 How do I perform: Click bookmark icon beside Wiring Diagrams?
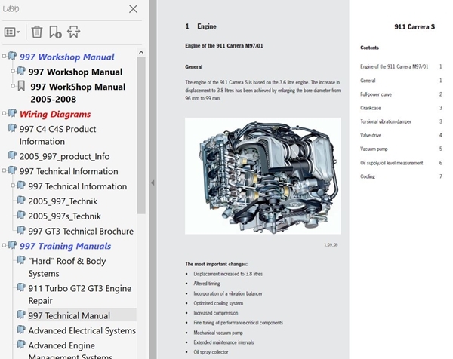(12, 113)
